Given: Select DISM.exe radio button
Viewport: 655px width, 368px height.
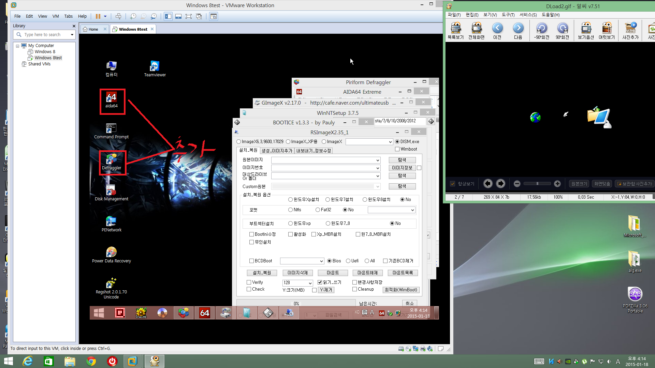Looking at the screenshot, I should [397, 142].
